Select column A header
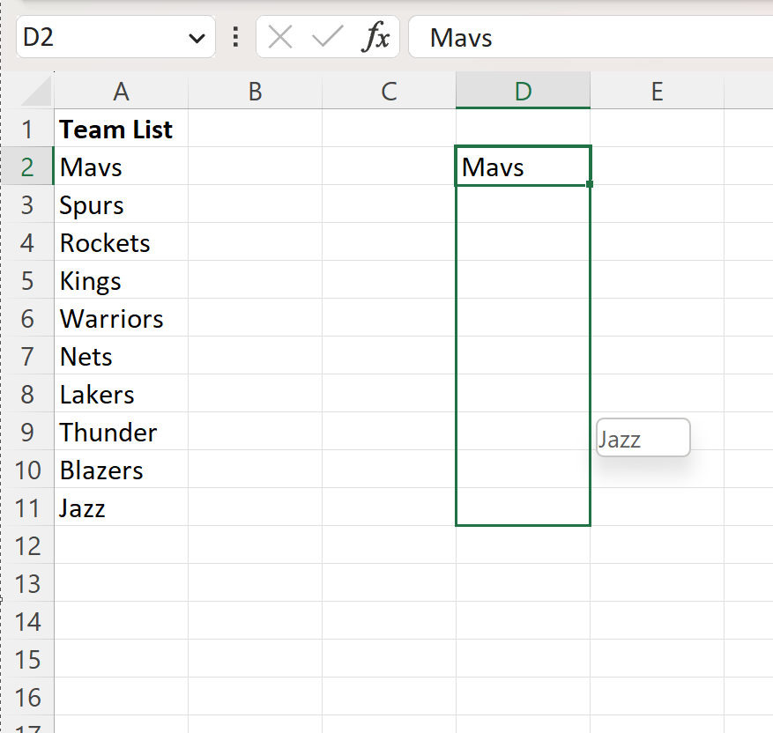773x733 pixels. pyautogui.click(x=121, y=90)
